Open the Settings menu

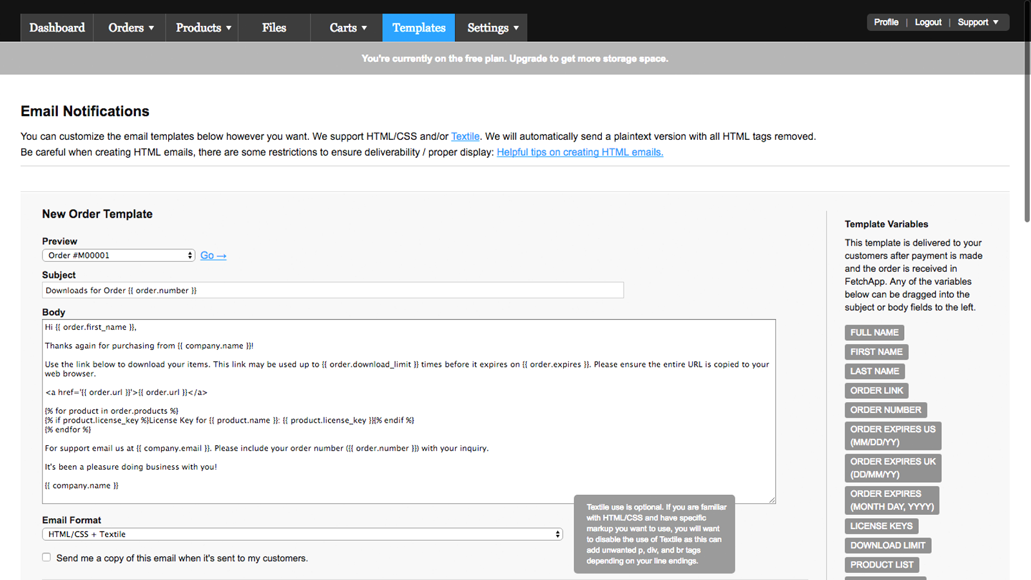point(491,27)
